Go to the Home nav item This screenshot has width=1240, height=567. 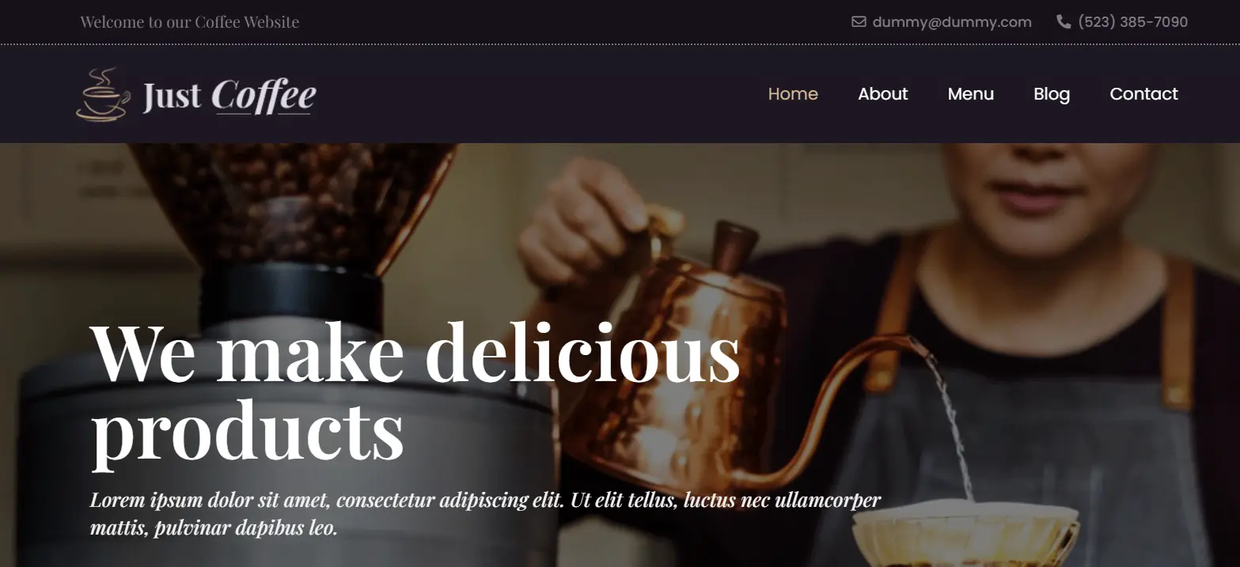pos(793,94)
